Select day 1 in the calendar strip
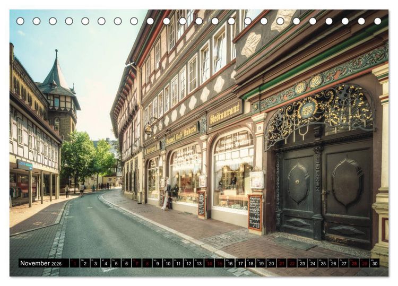398x286 pixels. pos(75,263)
